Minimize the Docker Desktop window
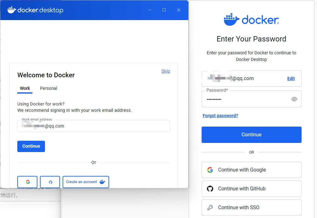This screenshot has width=317, height=218. [x=150, y=10]
